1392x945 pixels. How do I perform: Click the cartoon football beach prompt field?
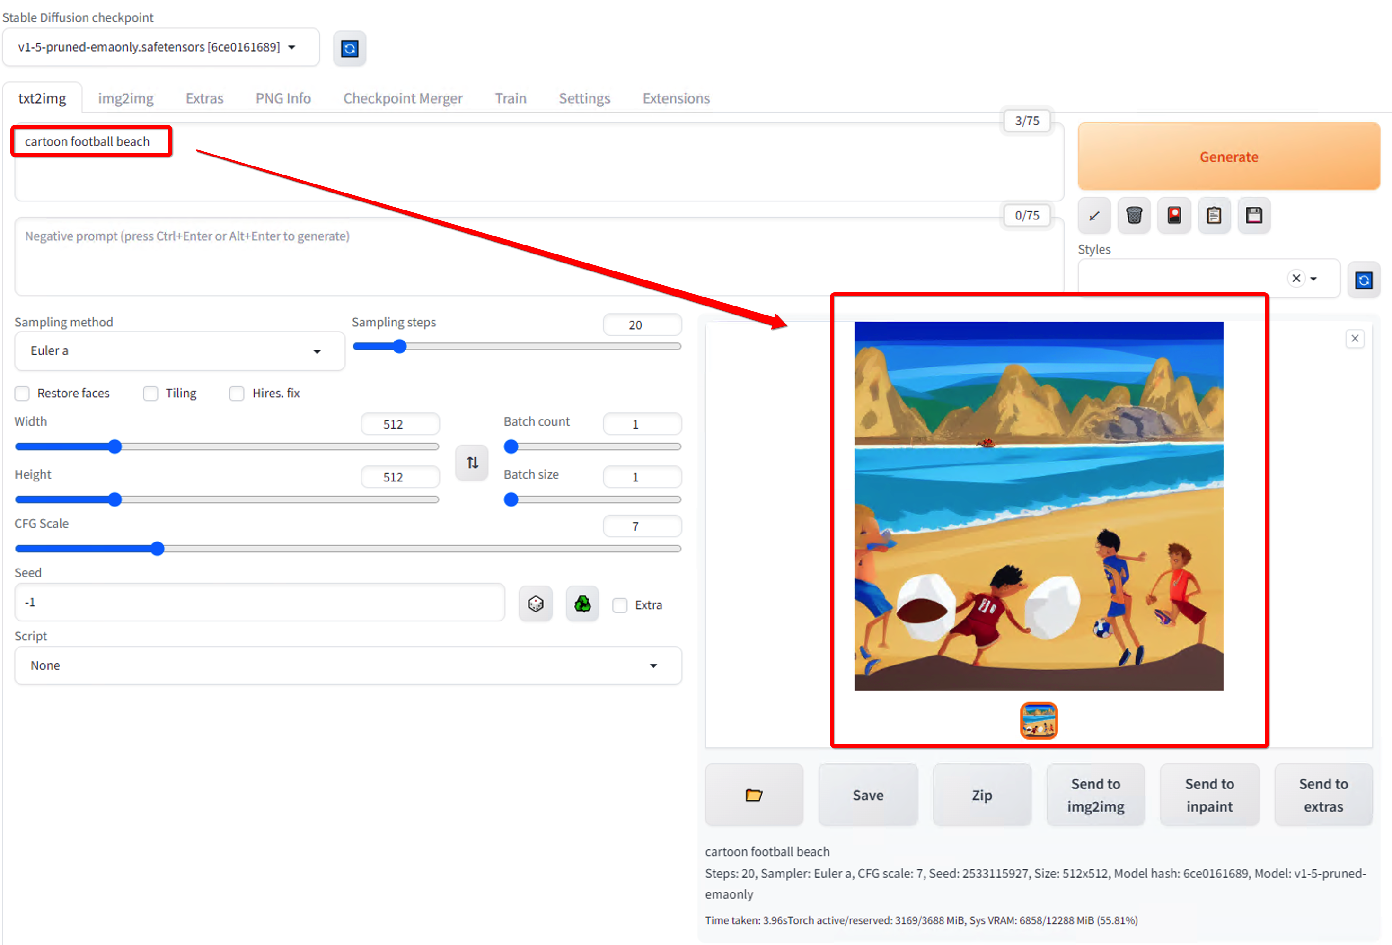[x=88, y=140]
